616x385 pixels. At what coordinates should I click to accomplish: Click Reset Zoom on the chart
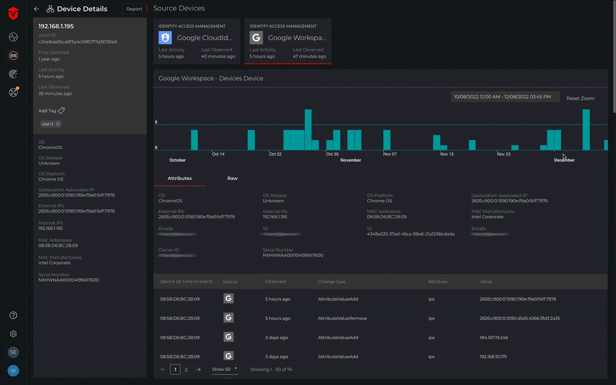(x=580, y=98)
